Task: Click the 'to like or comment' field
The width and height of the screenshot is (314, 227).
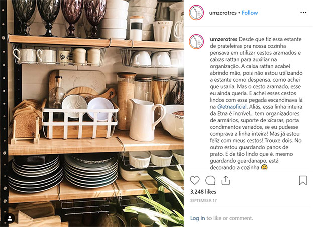Action: [x=230, y=218]
